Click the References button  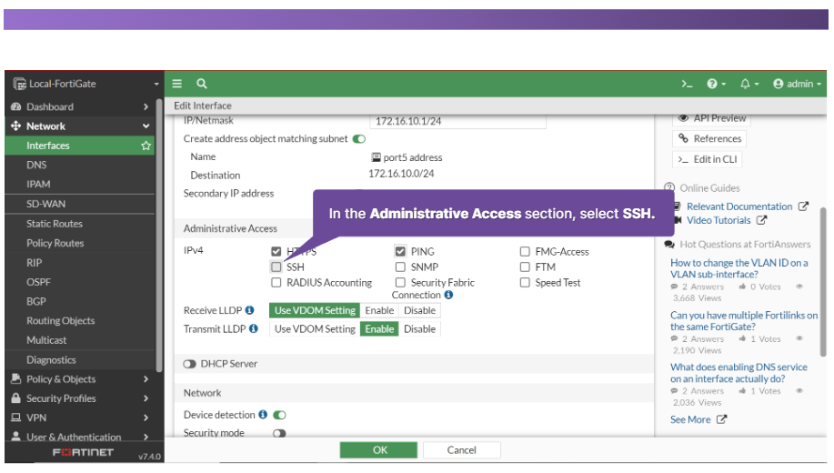[709, 139]
